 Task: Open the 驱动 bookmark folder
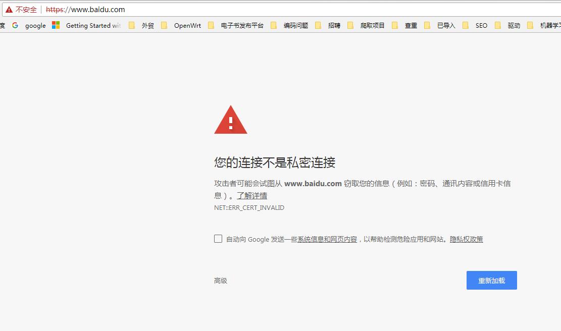(507, 25)
